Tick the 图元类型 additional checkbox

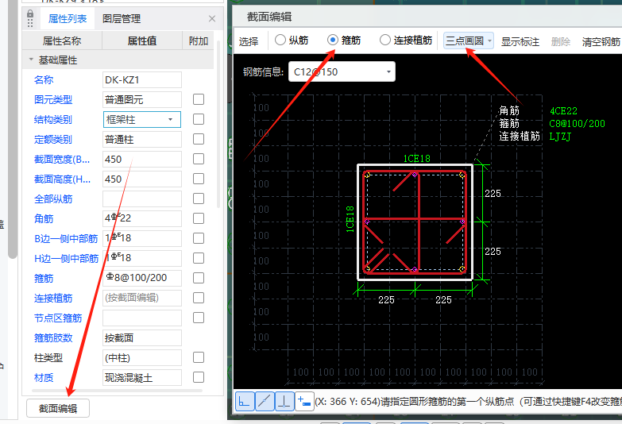point(199,99)
